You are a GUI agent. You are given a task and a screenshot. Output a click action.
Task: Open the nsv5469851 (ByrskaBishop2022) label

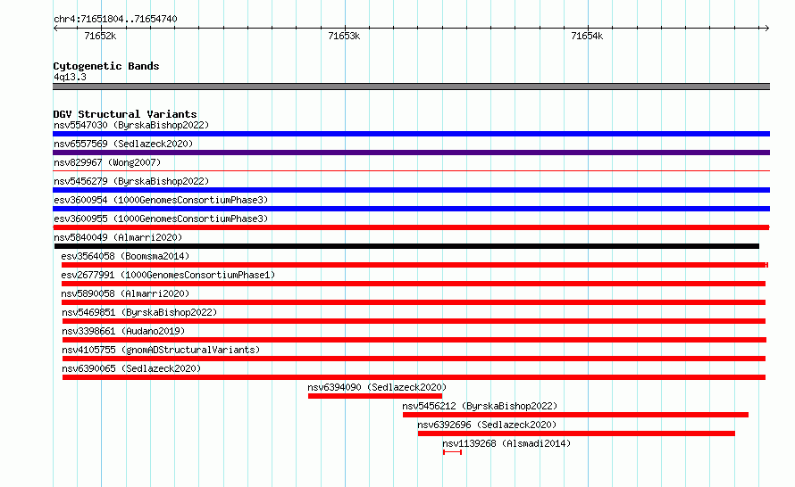(x=139, y=312)
